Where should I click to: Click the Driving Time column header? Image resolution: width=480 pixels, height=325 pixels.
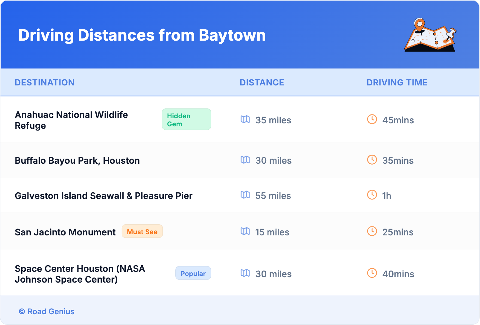(x=397, y=82)
